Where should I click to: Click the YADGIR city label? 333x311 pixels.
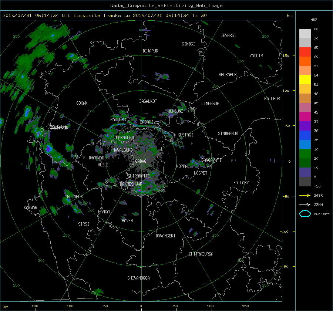(256, 56)
